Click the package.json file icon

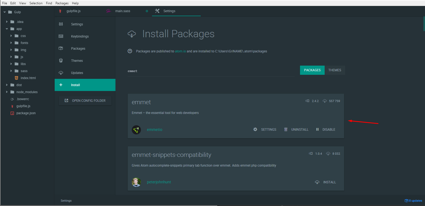coord(12,113)
